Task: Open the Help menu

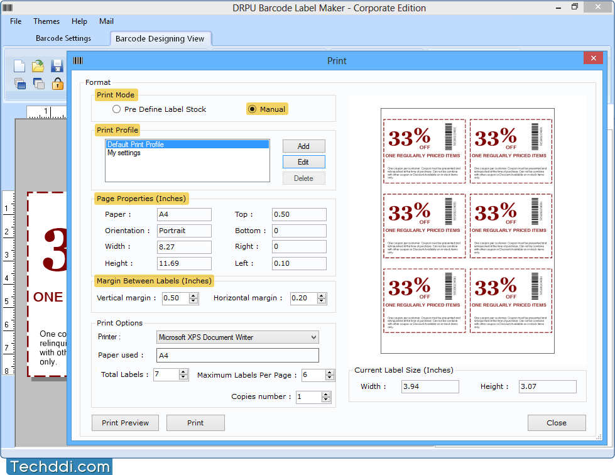Action: click(79, 21)
